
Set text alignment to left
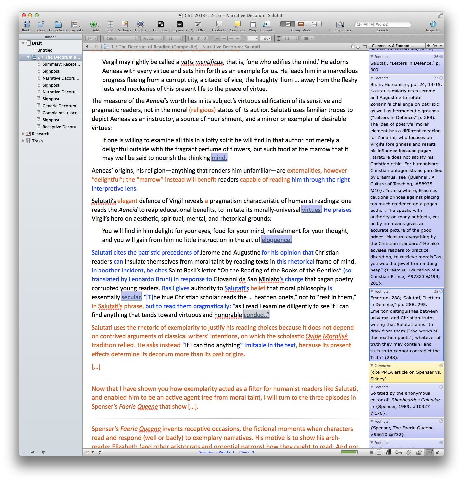217,39
